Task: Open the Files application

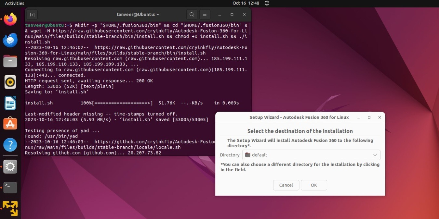Action: click(10, 61)
